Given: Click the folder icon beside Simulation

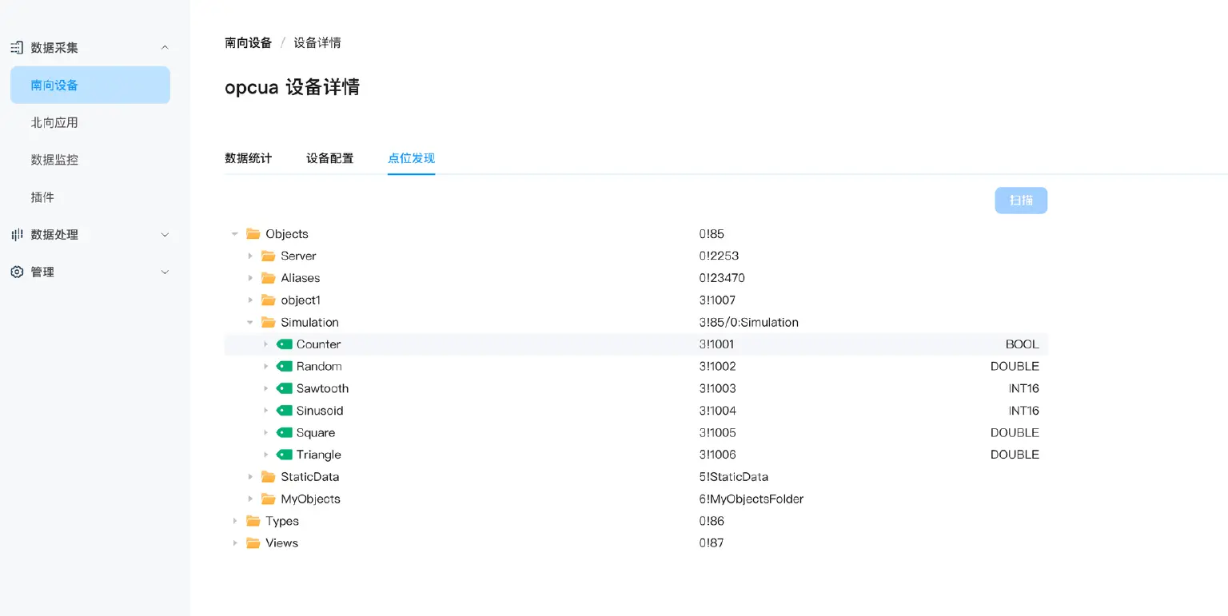Looking at the screenshot, I should coord(267,322).
